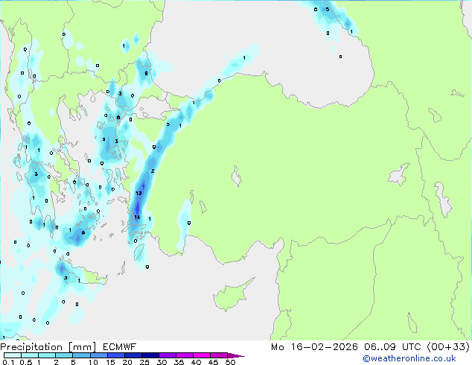
Task: Select the 30–35 mm purple legend swatch
Action: 168,355
